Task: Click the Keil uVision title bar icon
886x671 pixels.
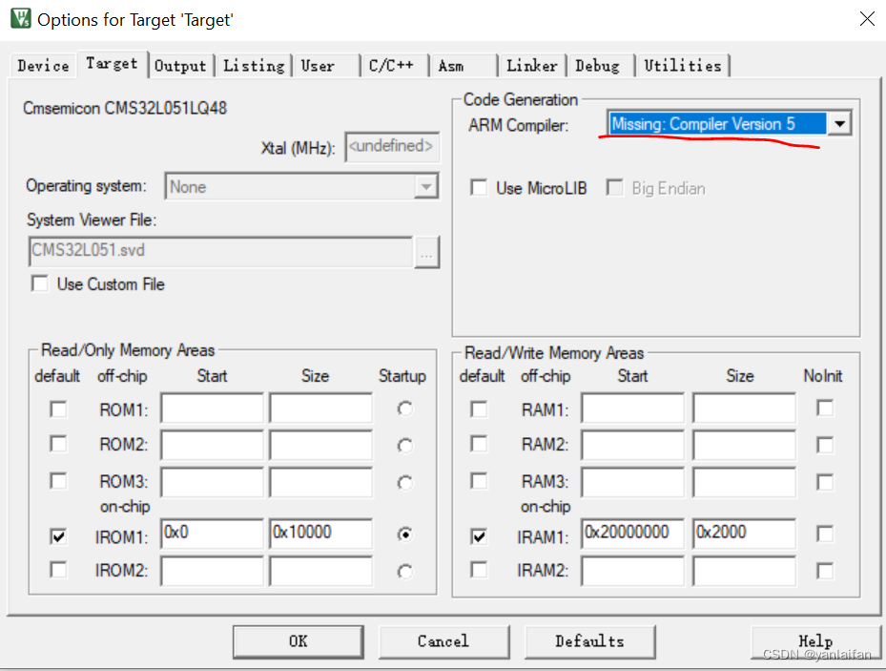Action: (20, 19)
